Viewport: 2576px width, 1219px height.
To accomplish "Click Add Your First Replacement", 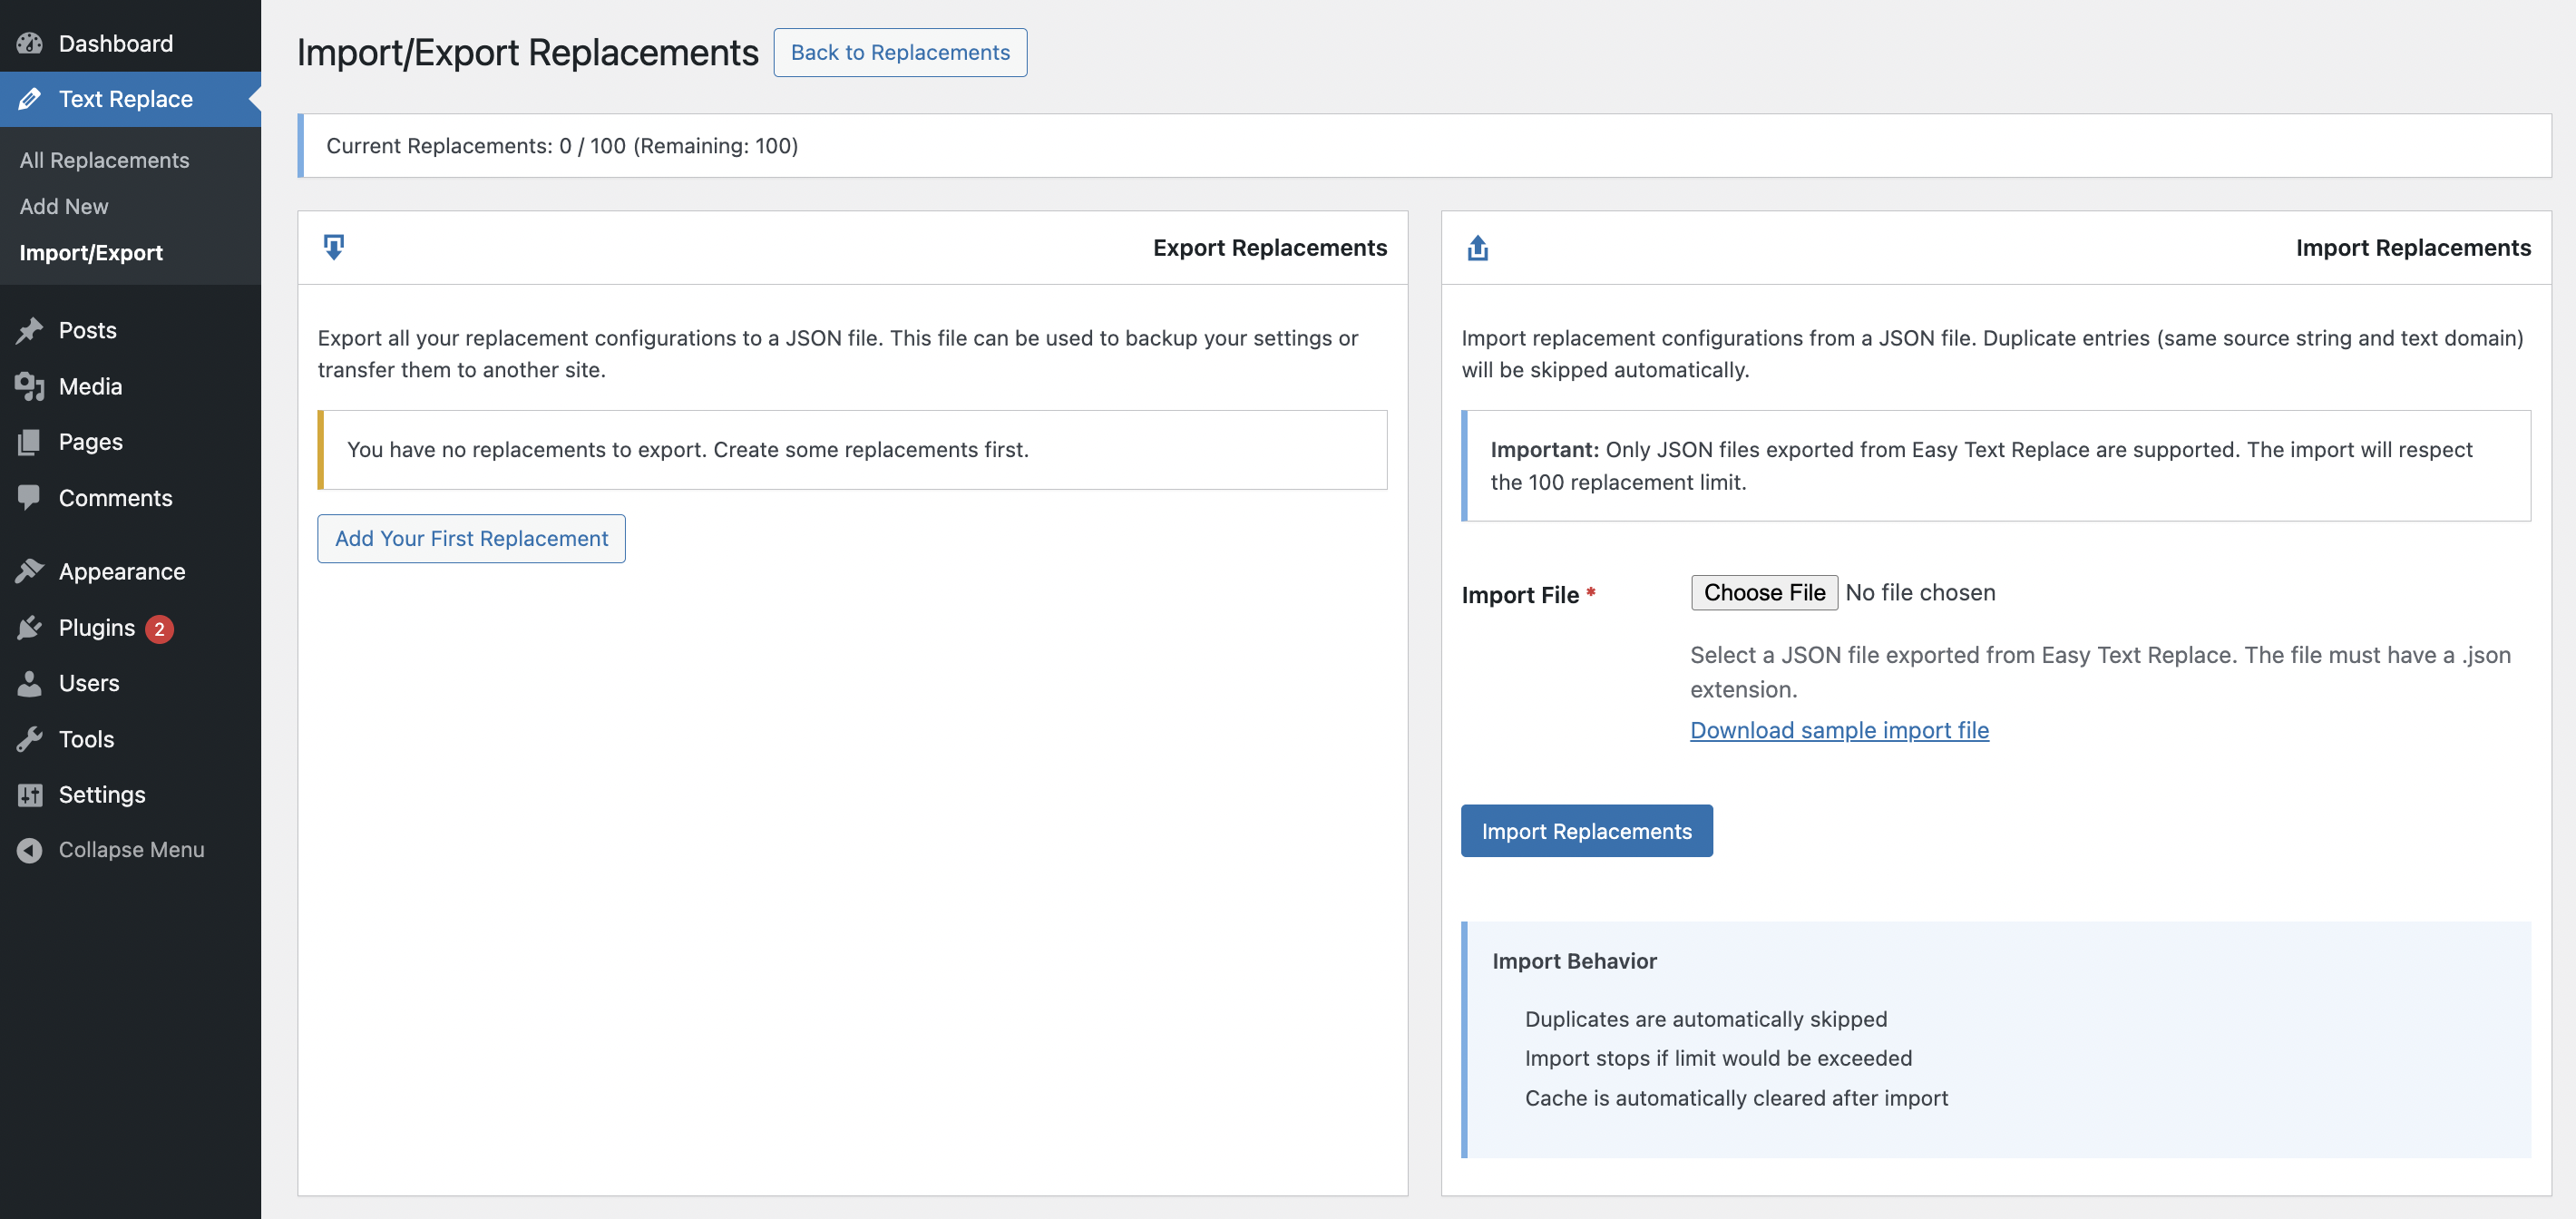I will pos(470,538).
